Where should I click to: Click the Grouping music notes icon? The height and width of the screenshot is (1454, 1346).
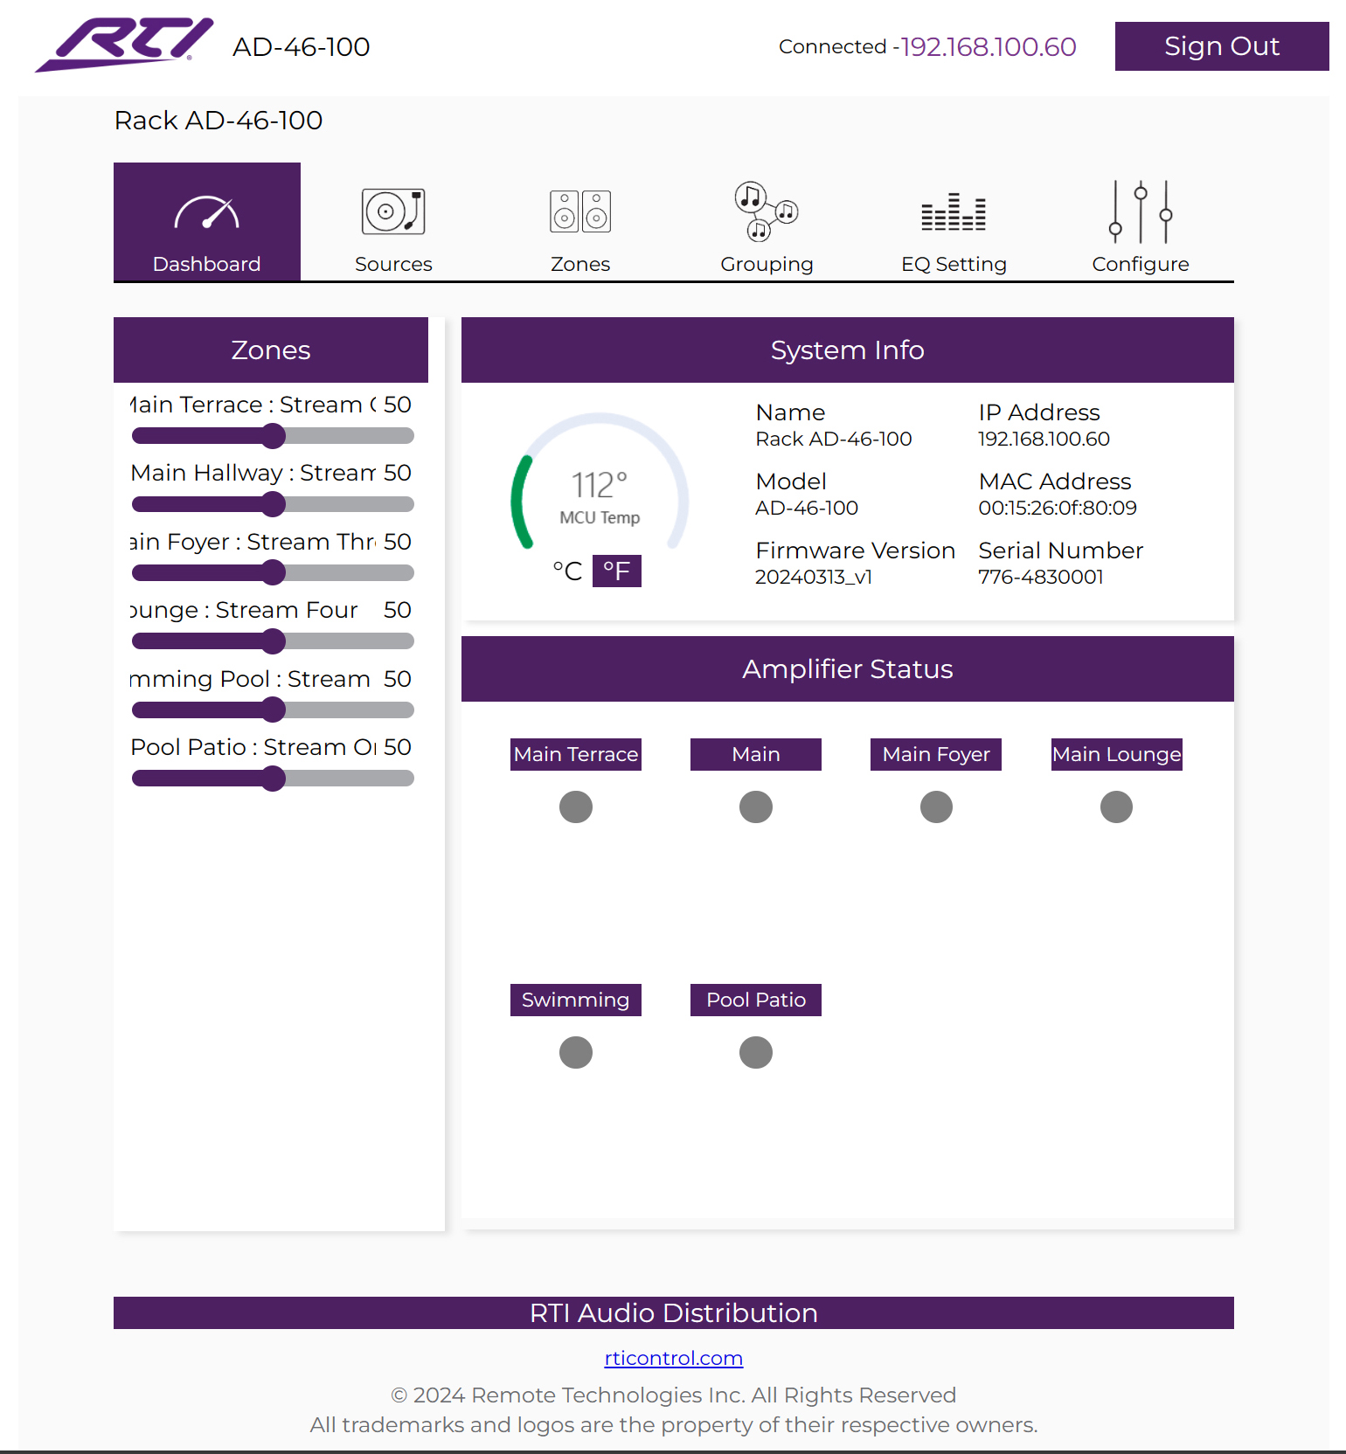767,211
